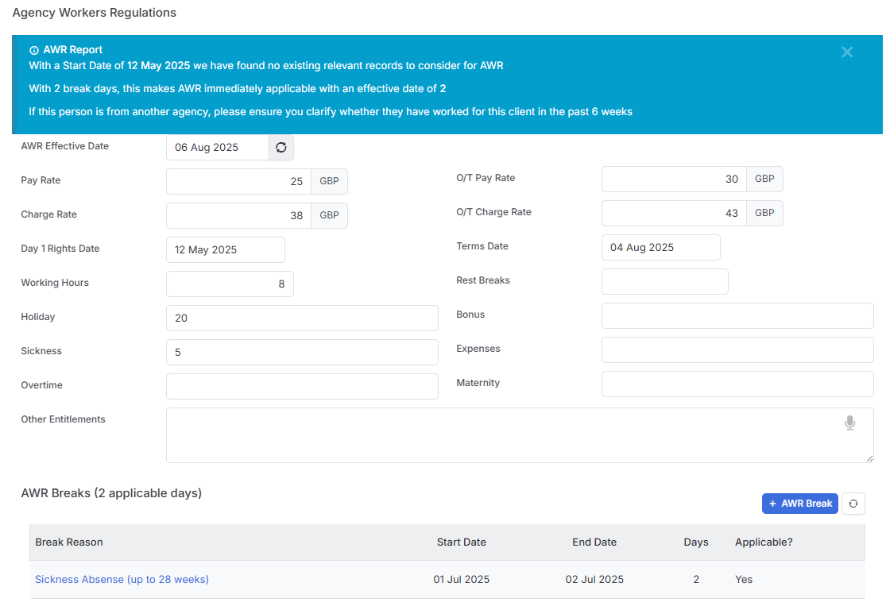886x610 pixels.
Task: Click GBP currency addon beside Pay Rate
Action: [330, 181]
